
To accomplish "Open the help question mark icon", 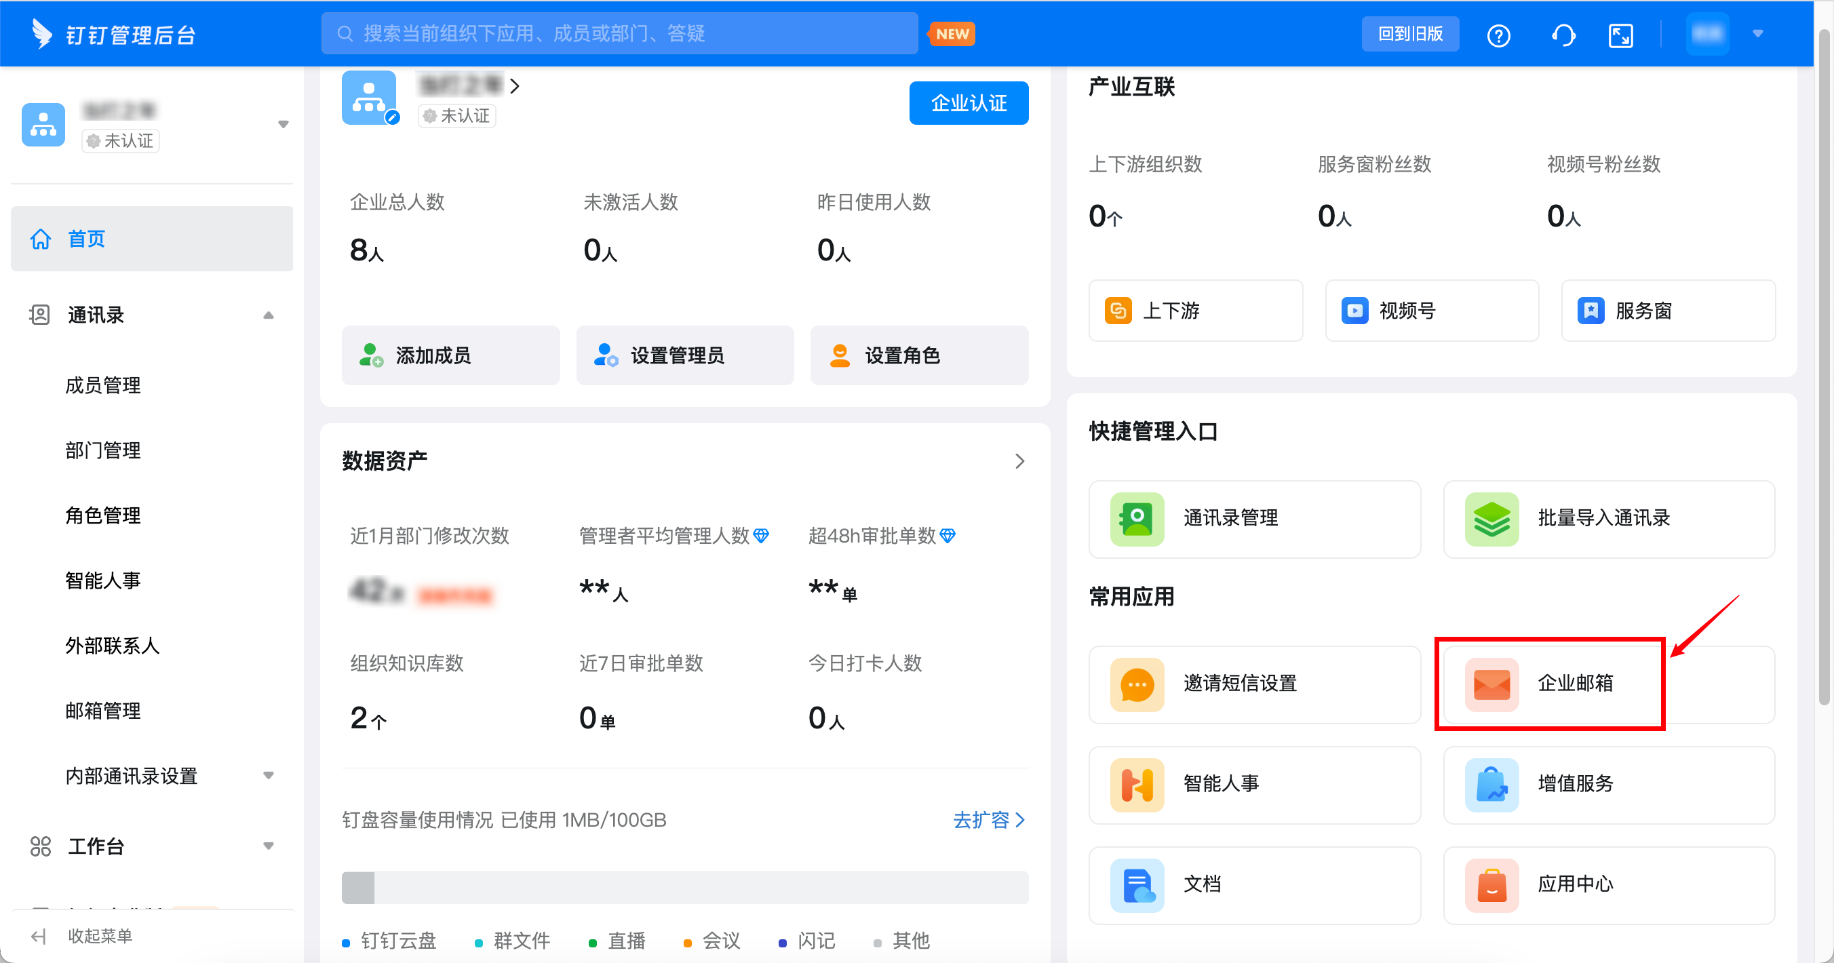I will 1499,35.
